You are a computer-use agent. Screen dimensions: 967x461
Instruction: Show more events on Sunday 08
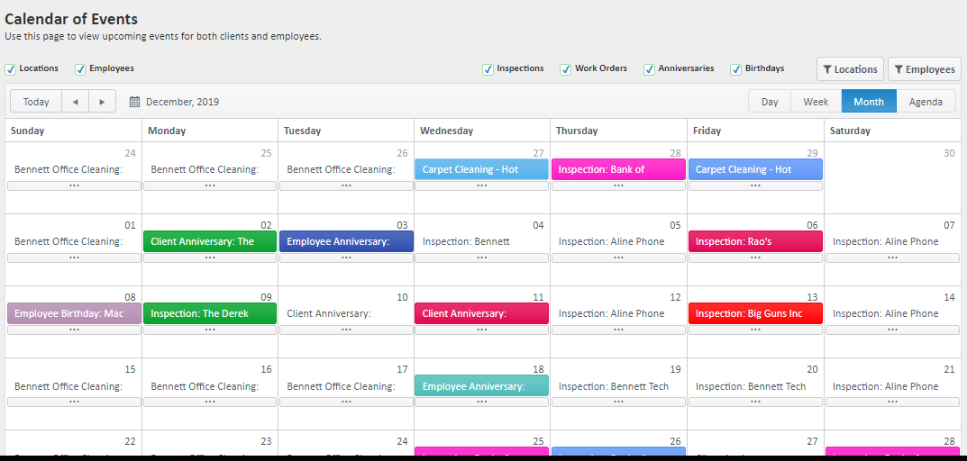[x=74, y=330]
